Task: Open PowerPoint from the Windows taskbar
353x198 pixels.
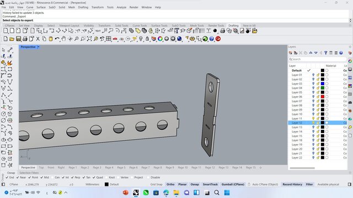Action: [x=126, y=193]
